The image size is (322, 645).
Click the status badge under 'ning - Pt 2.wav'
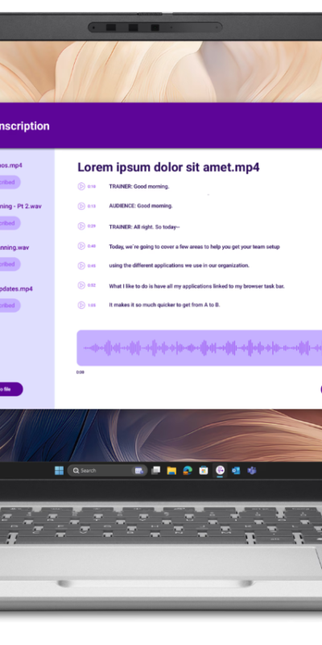(10, 223)
